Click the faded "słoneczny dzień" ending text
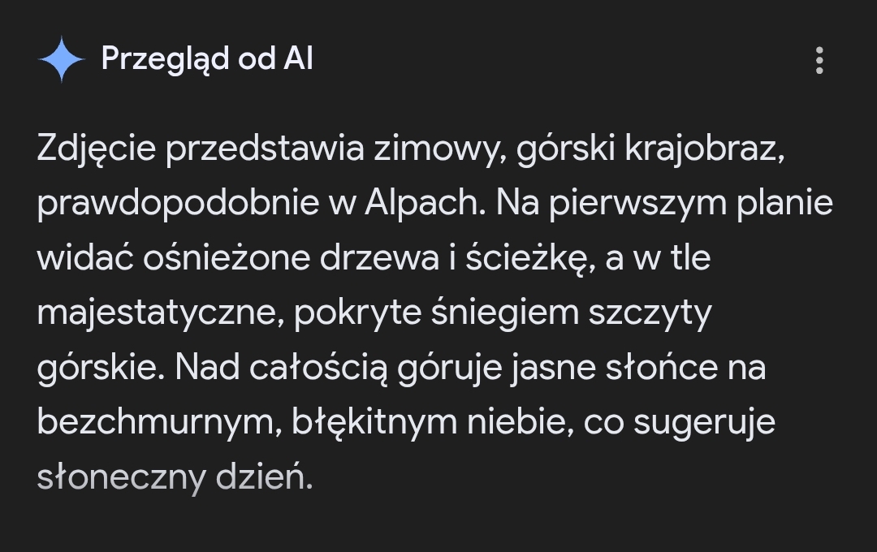This screenshot has width=877, height=552. (174, 477)
